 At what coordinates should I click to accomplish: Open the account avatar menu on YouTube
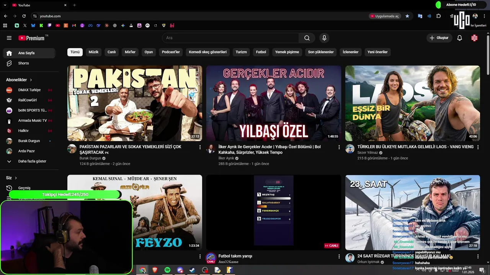[x=474, y=38]
